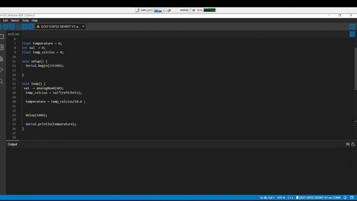The width and height of the screenshot is (357, 201).
Task: Select the lm35.ino editor tab
Action: [13, 34]
